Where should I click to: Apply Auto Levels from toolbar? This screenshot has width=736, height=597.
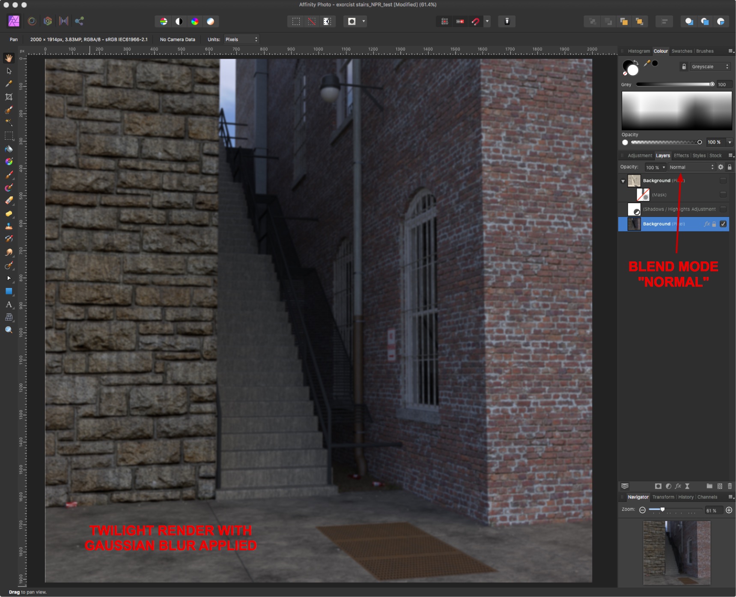[x=163, y=21]
